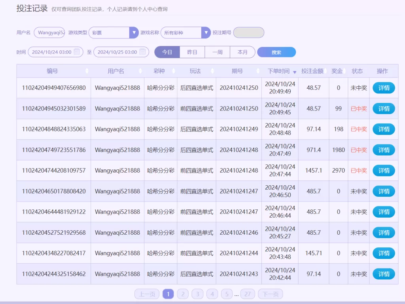Click 期号 202410241244 cell
Viewport: 405px width, 304px height.
coord(239,253)
